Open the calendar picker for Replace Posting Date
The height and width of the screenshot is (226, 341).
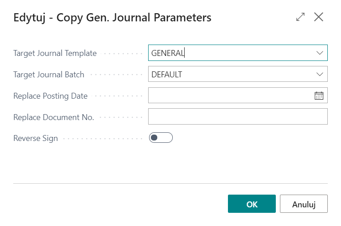coord(319,95)
